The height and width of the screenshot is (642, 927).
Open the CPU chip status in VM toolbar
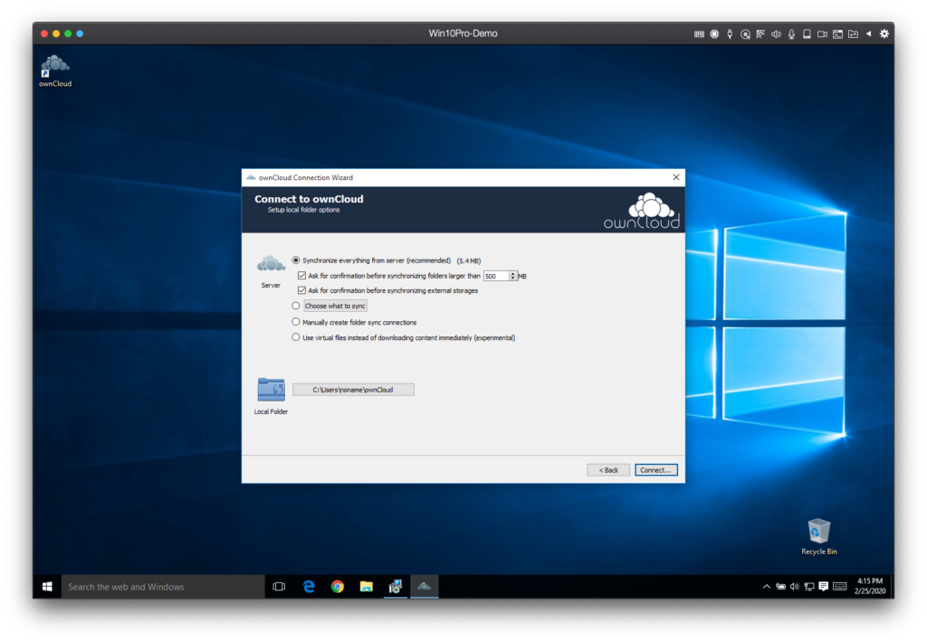[714, 34]
